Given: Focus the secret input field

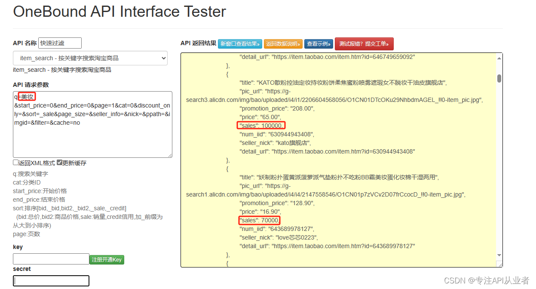Looking at the screenshot, I should 51,281.
